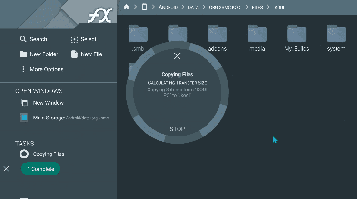Click the OPEN WINDOWS section heading
The width and height of the screenshot is (357, 199).
point(39,91)
